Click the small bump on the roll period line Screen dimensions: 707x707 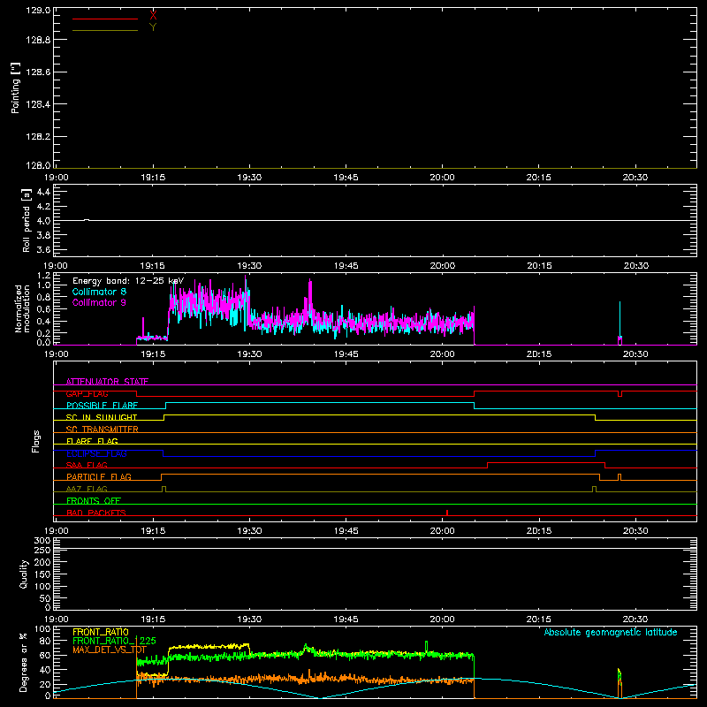pyautogui.click(x=87, y=219)
